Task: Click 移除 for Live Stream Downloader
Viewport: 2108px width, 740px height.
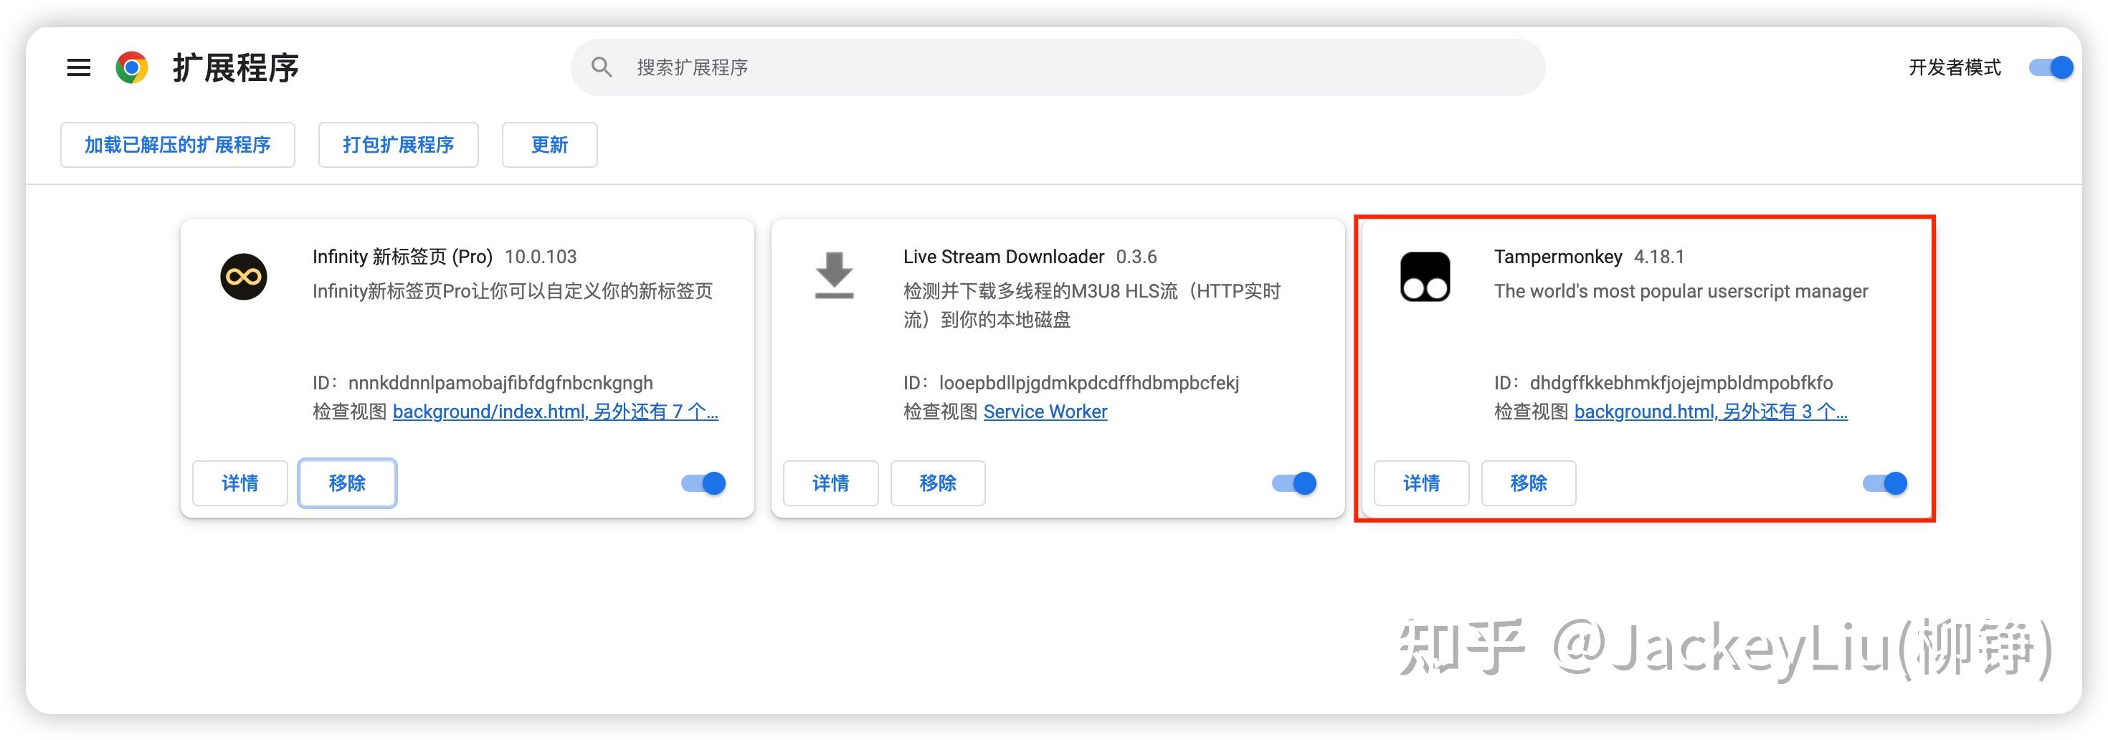Action: [x=938, y=483]
